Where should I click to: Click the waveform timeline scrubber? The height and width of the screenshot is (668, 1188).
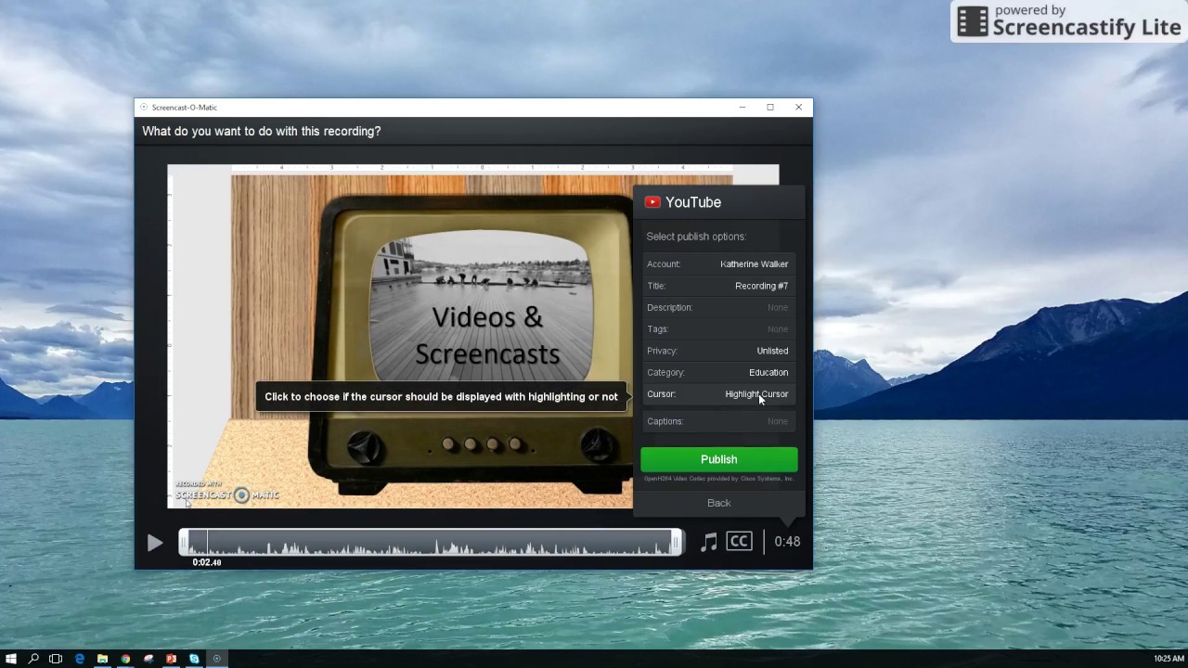point(431,543)
